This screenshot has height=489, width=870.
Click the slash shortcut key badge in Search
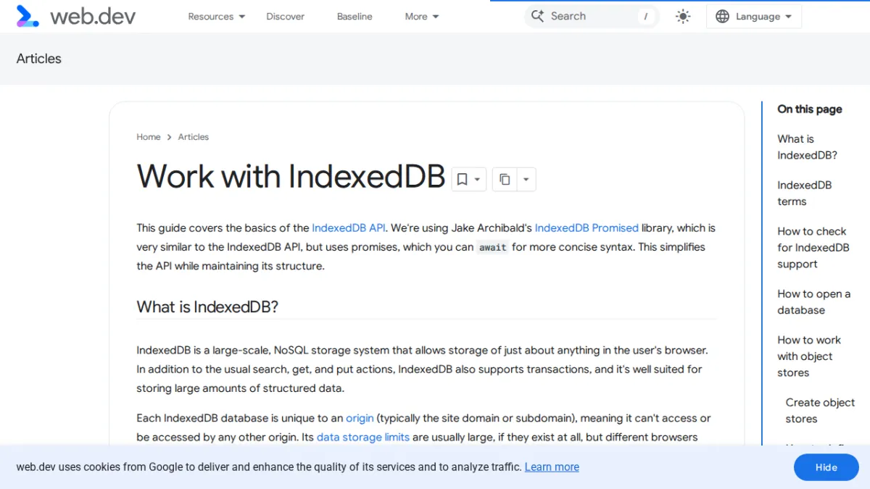tap(645, 16)
